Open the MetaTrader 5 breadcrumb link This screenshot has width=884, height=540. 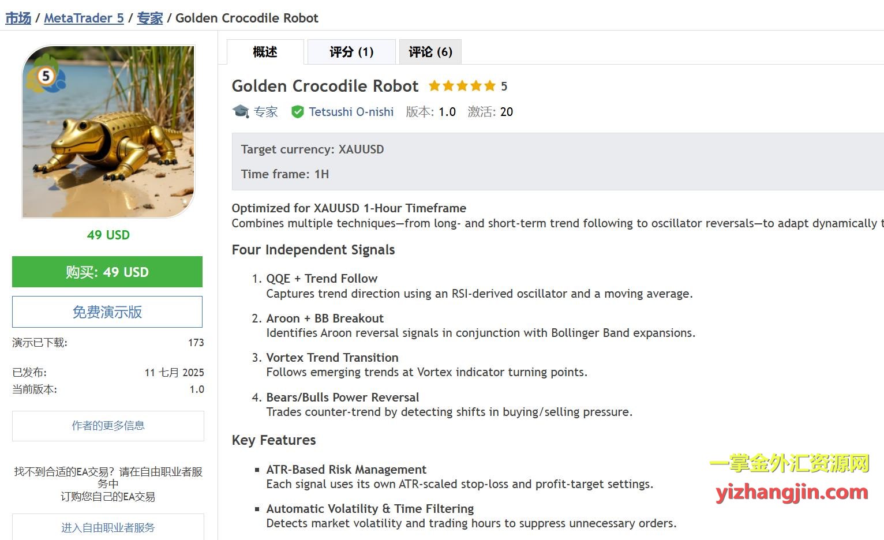pyautogui.click(x=84, y=18)
